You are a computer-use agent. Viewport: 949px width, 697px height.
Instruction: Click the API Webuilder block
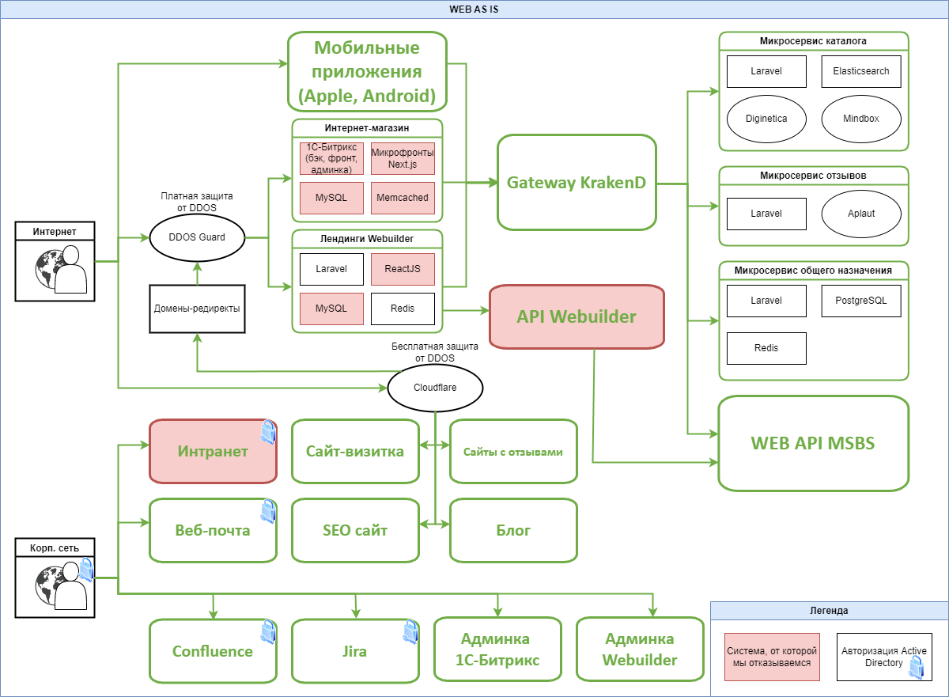coord(577,316)
